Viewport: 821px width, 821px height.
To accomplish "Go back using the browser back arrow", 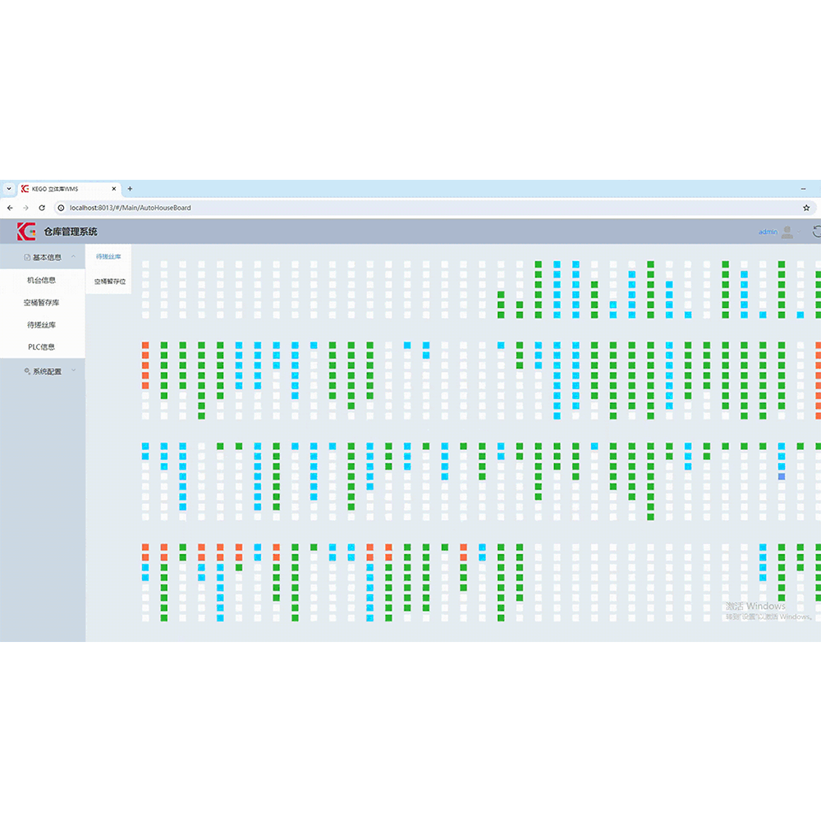I will pos(10,208).
